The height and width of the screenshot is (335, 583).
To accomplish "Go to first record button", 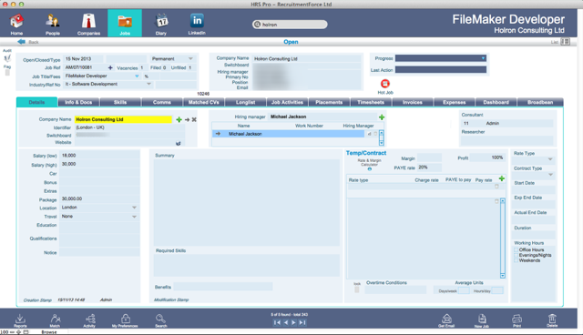I will [x=277, y=322].
